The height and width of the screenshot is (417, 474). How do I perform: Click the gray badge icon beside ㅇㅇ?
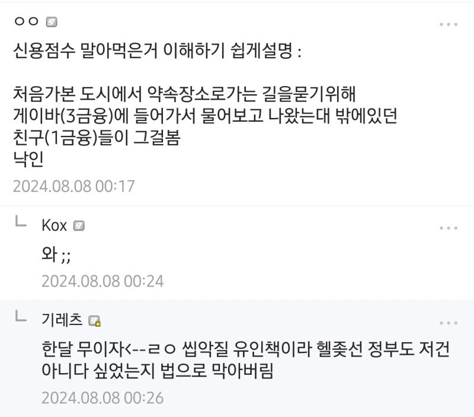52,22
